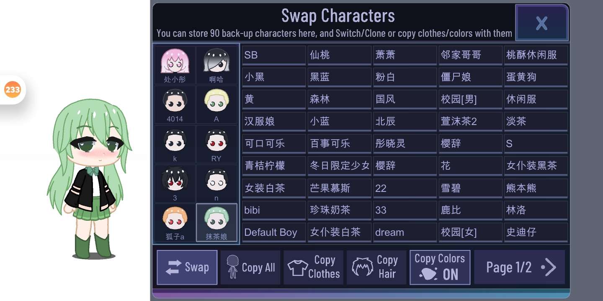Select the 啊哈 character head icon
This screenshot has width=603, height=301.
coord(216,65)
